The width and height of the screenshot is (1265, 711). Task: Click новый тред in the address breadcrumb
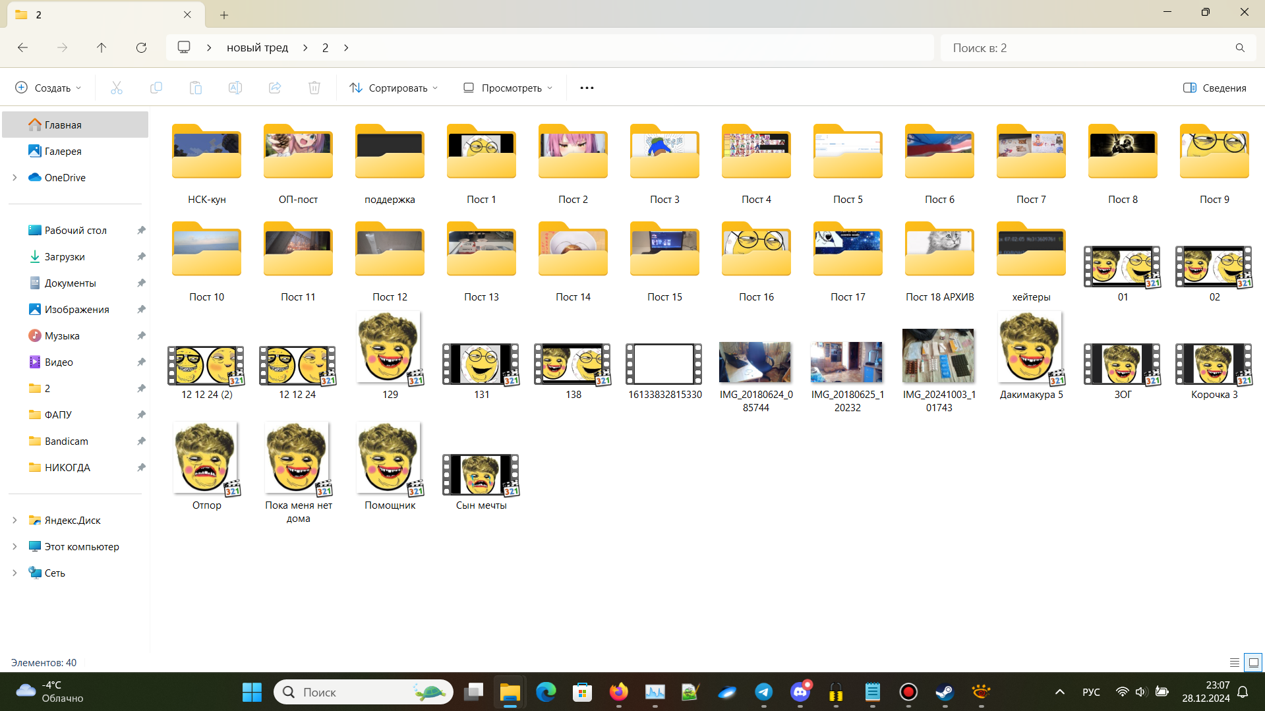257,47
